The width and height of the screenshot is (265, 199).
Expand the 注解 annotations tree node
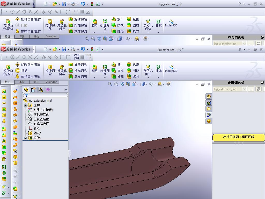[x=26, y=105]
